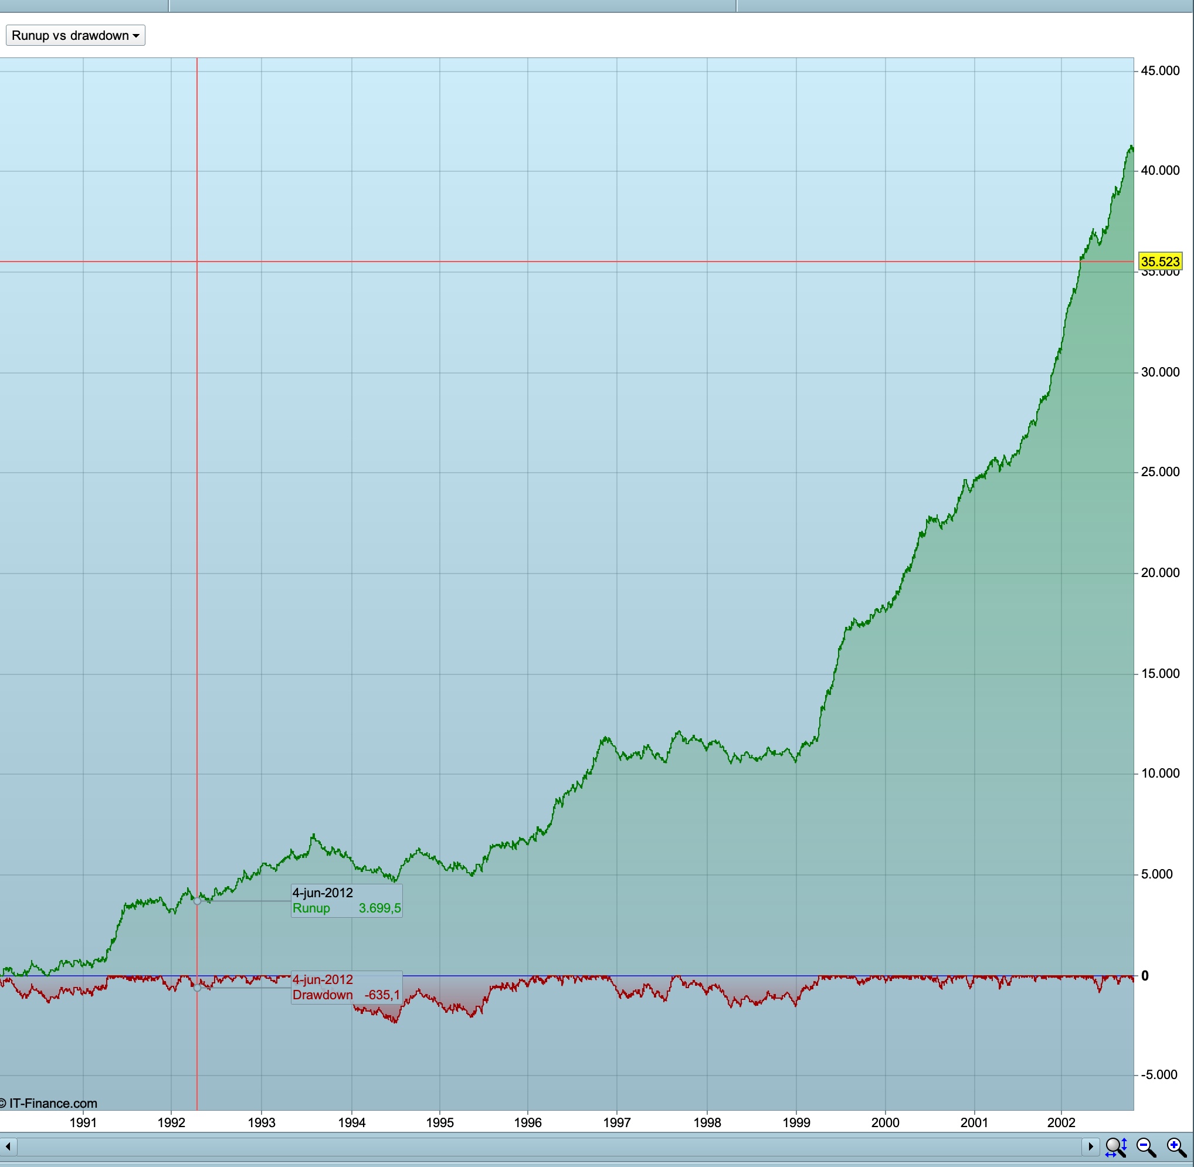This screenshot has height=1167, width=1194.
Task: Click the drawdown marker dot on crosshair
Action: tap(197, 988)
